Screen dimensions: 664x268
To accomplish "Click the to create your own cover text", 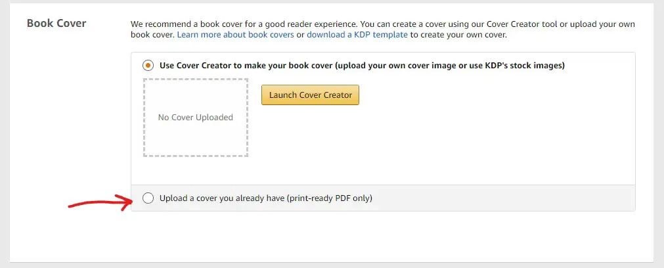I will point(458,35).
